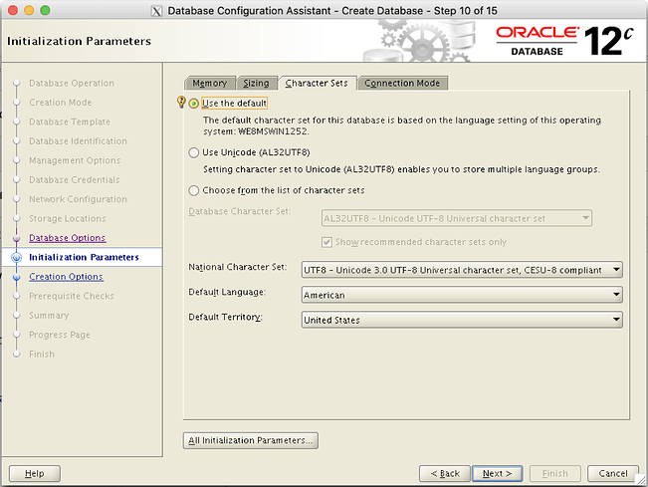Click the Database Template step label
The height and width of the screenshot is (487, 648).
70,122
